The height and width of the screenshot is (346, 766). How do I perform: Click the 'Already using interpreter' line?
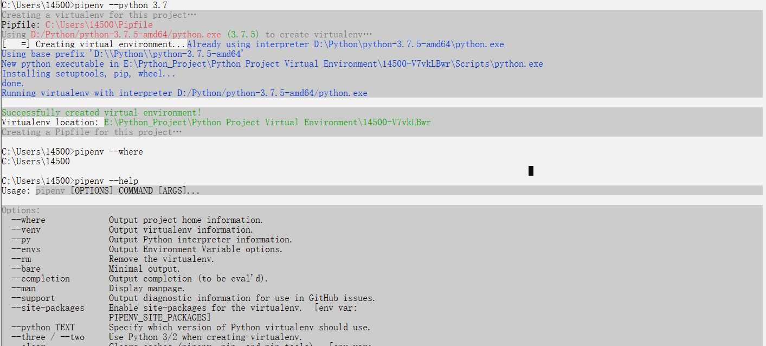click(x=345, y=44)
